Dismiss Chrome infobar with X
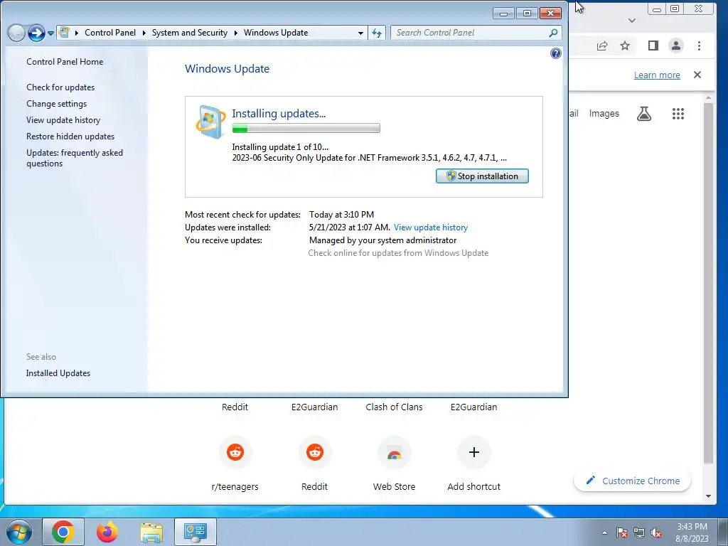Screen dimensions: 728x546 [x=697, y=75]
